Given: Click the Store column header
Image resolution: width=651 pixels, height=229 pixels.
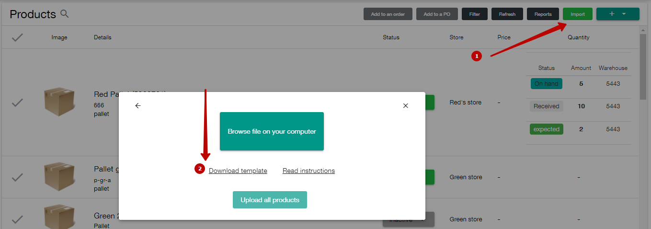Looking at the screenshot, I should pos(457,37).
